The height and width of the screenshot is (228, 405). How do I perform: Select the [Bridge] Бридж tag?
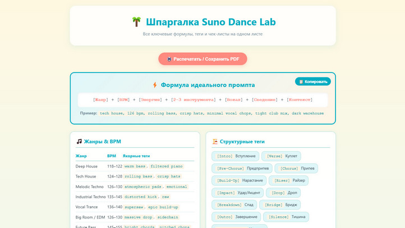(x=280, y=205)
